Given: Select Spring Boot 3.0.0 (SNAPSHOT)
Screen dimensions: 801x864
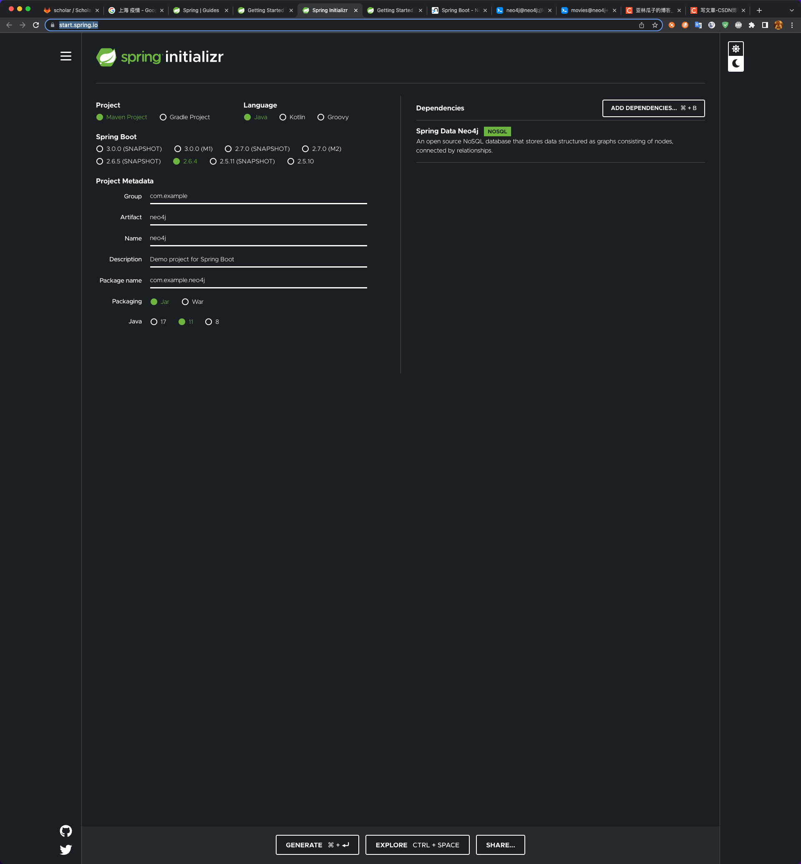Looking at the screenshot, I should coord(129,149).
